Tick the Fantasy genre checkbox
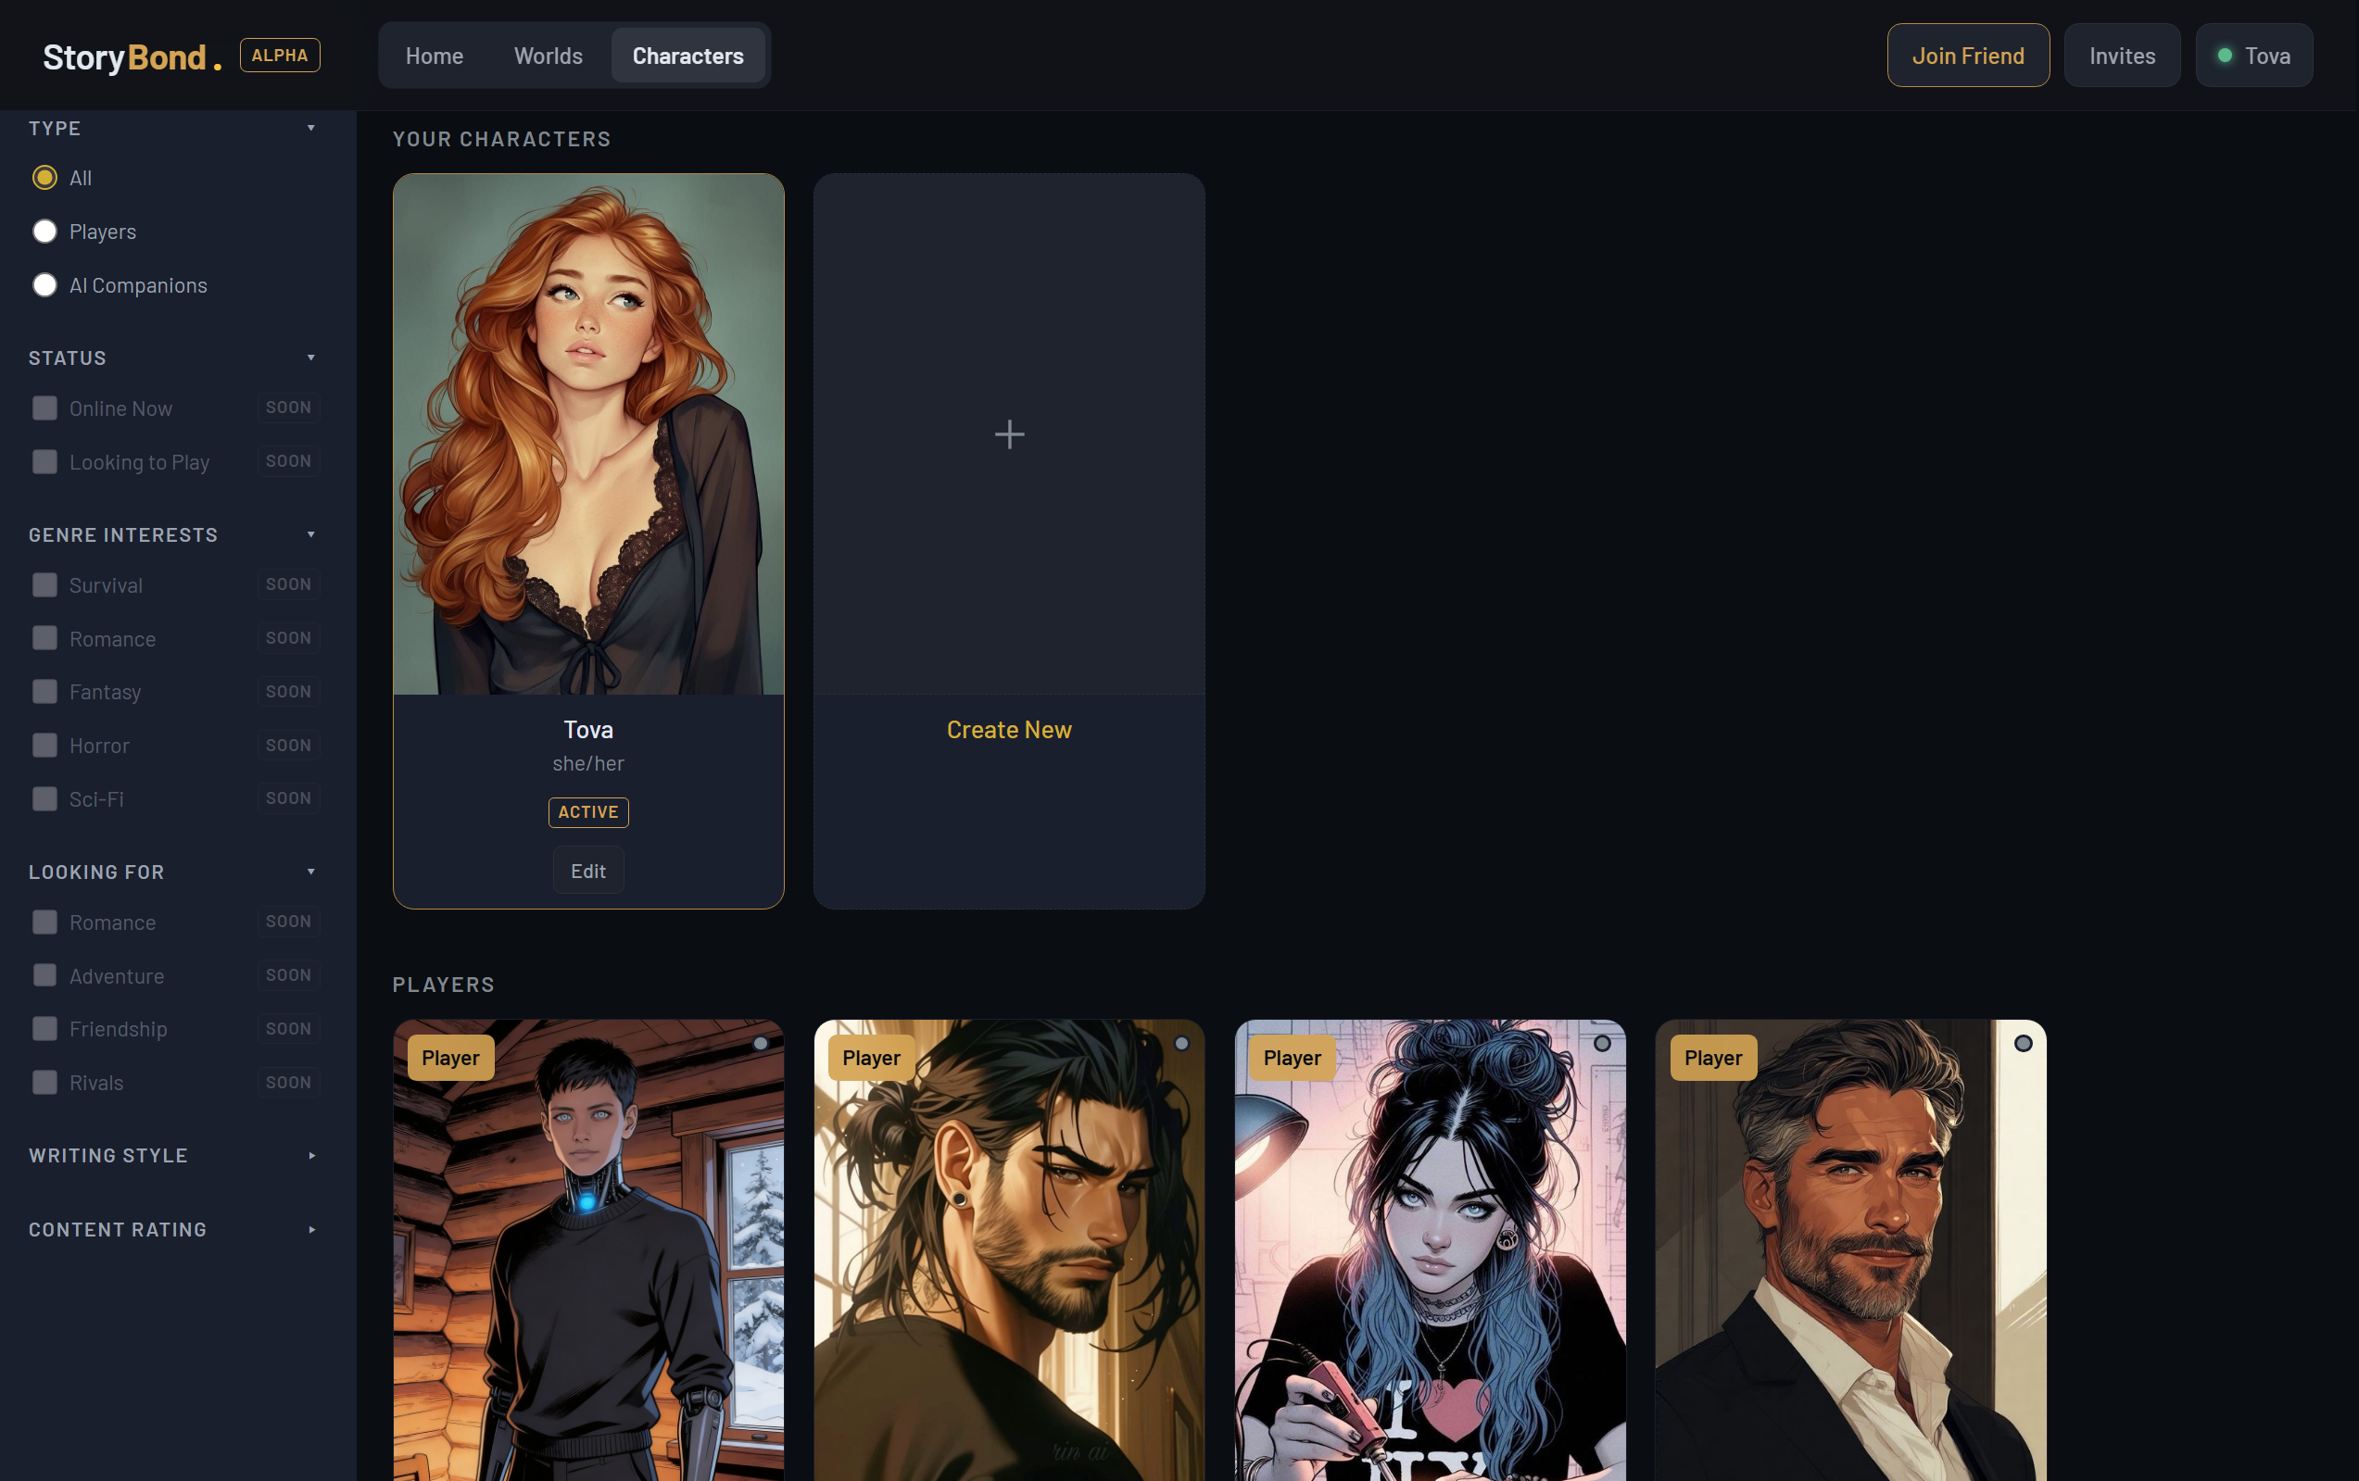Image resolution: width=2359 pixels, height=1481 pixels. click(44, 692)
